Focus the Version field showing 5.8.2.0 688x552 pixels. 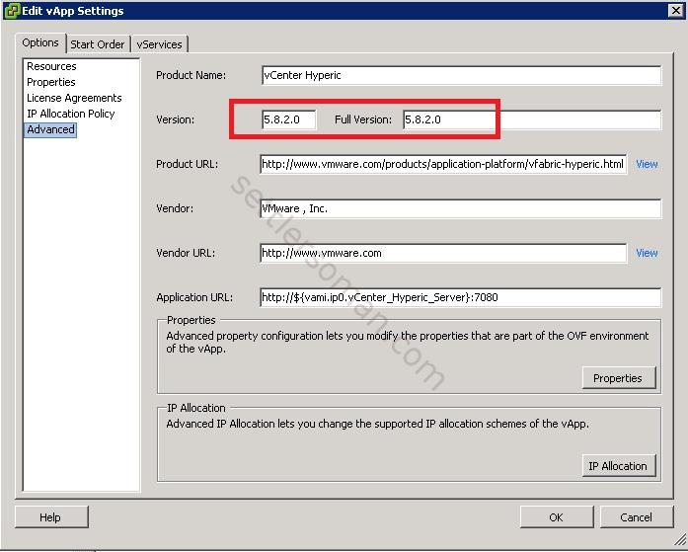coord(288,119)
